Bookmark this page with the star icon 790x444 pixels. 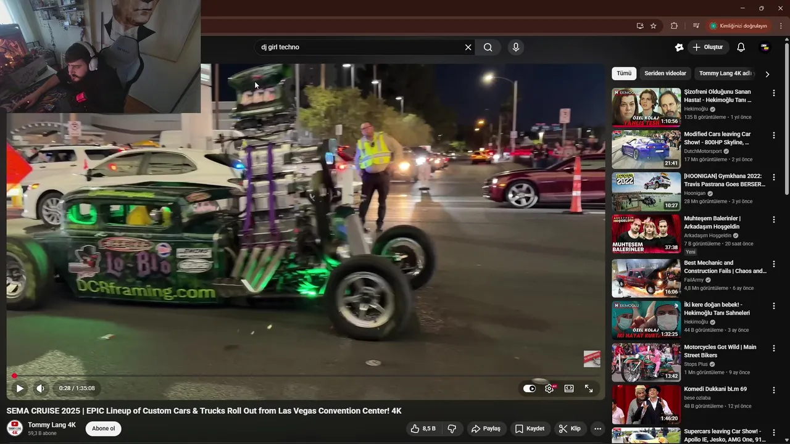pos(654,26)
